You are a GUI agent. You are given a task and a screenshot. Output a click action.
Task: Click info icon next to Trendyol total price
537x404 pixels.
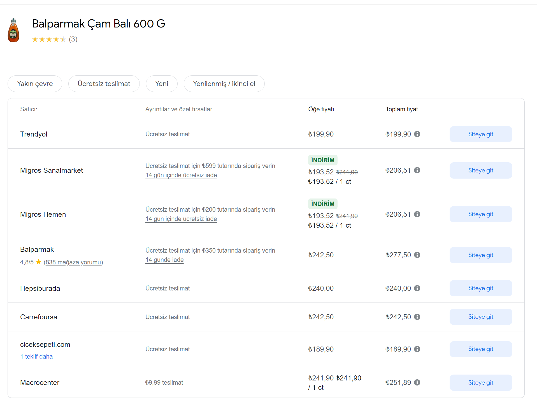pos(417,134)
